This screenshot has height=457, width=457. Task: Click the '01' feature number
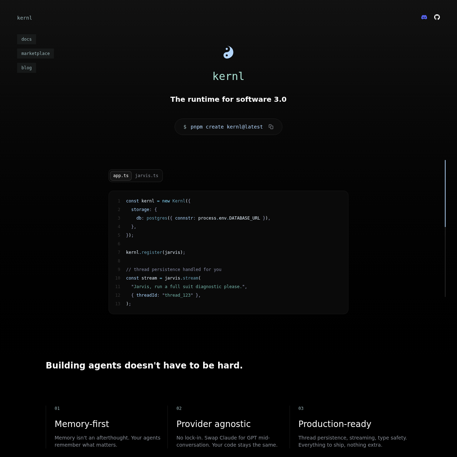(x=57, y=408)
